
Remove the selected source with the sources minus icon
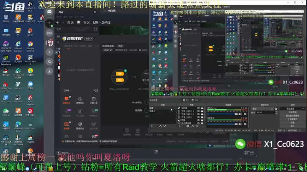[183, 126]
